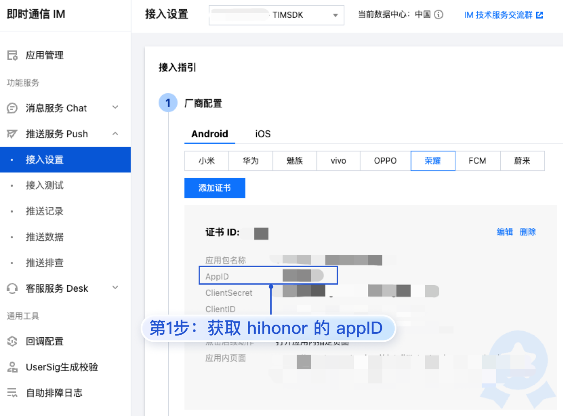
Task: Click the 厂商配置 step title
Action: (x=203, y=104)
